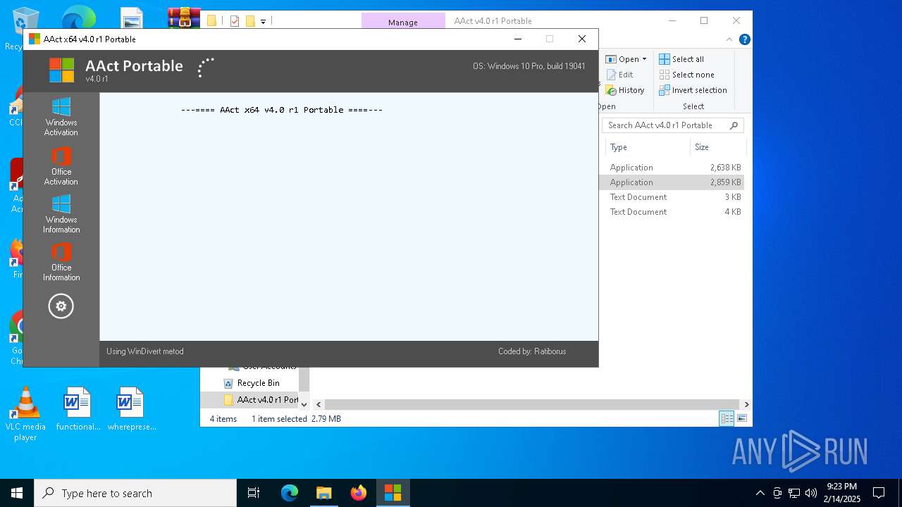Show hidden system tray icons
This screenshot has height=507, width=902.
pyautogui.click(x=760, y=493)
